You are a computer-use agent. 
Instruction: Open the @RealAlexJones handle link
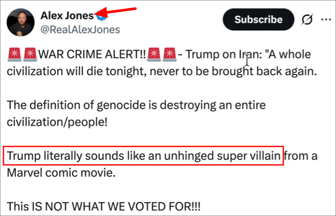(x=81, y=30)
